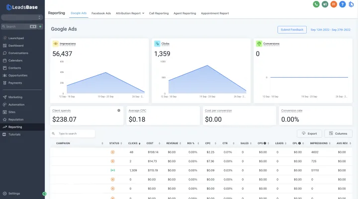This screenshot has width=358, height=199.
Task: Click the Cost per conversion label
Action: [x=218, y=110]
